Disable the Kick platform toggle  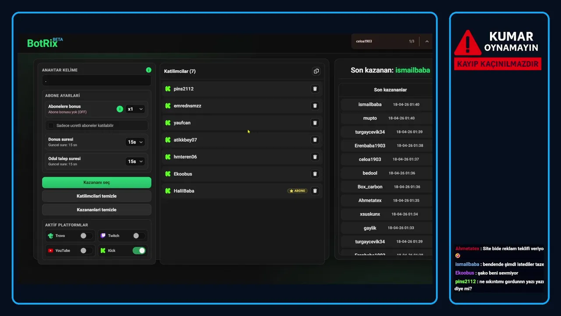139,251
